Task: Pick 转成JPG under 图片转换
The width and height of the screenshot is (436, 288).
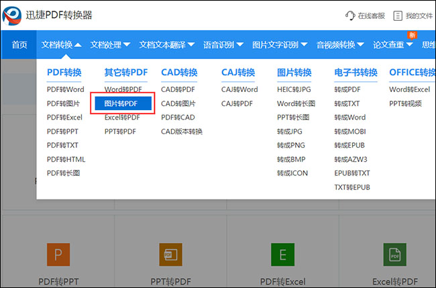Action: (290, 132)
